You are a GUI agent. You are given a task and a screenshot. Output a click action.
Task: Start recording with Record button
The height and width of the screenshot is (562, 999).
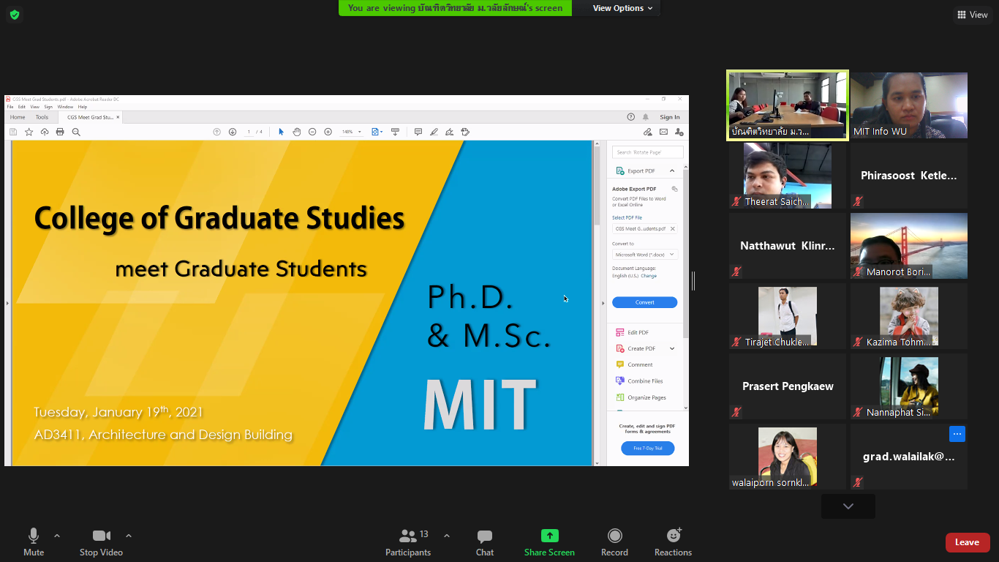click(x=614, y=542)
